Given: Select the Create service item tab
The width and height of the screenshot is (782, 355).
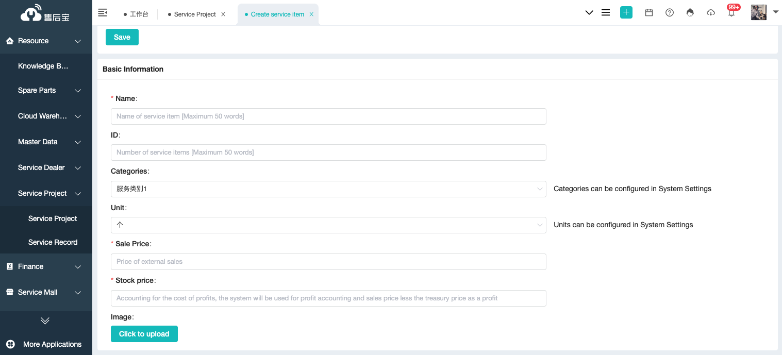Looking at the screenshot, I should [x=277, y=14].
